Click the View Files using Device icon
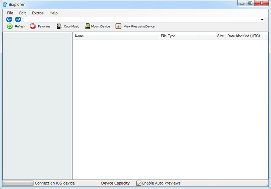The width and height of the screenshot is (271, 189). tap(118, 26)
